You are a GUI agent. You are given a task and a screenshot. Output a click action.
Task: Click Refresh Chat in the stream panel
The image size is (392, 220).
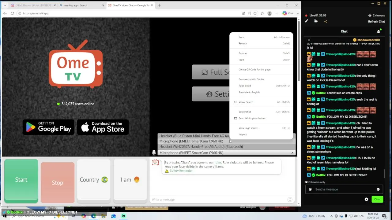(376, 21)
